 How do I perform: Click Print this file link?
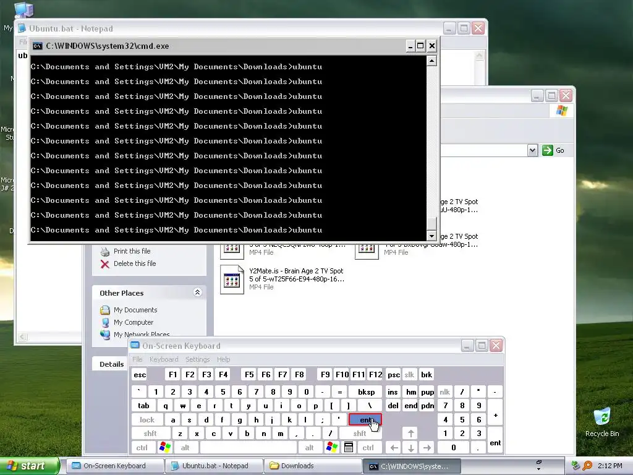point(132,251)
